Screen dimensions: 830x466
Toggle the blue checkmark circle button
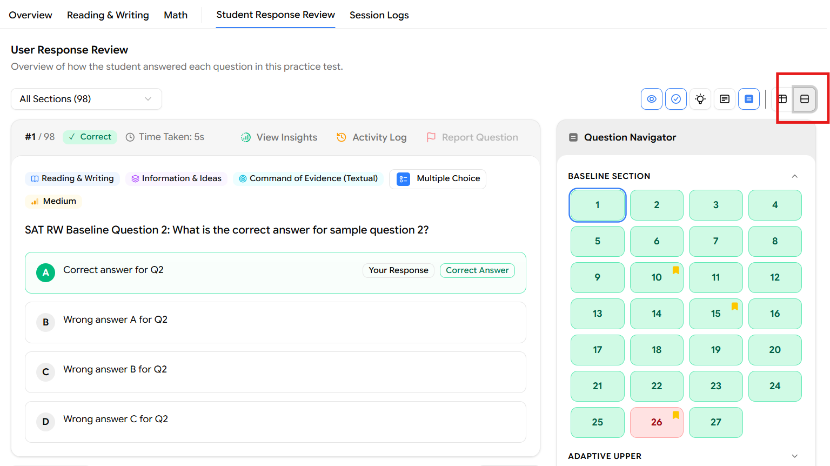pos(676,99)
